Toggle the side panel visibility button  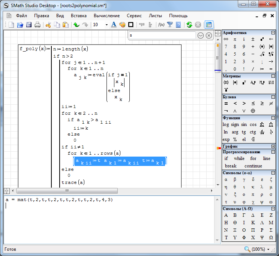pyautogui.click(x=209, y=25)
